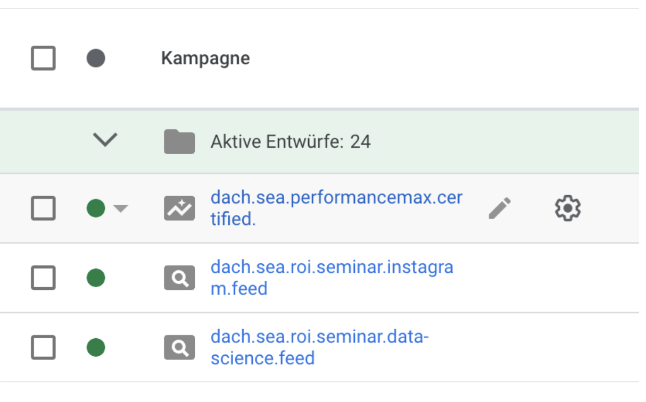Click the folder icon beside Aktive Entwürfe
646x402 pixels.
[179, 141]
